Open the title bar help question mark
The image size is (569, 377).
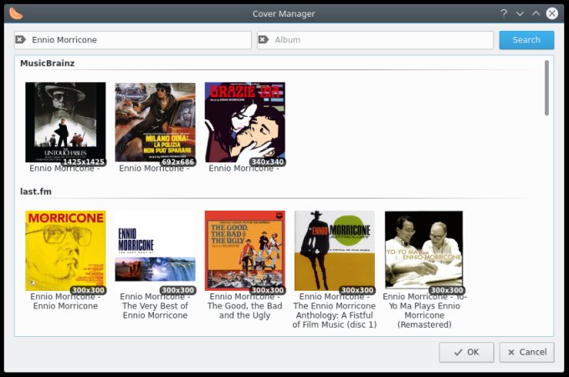[x=504, y=13]
